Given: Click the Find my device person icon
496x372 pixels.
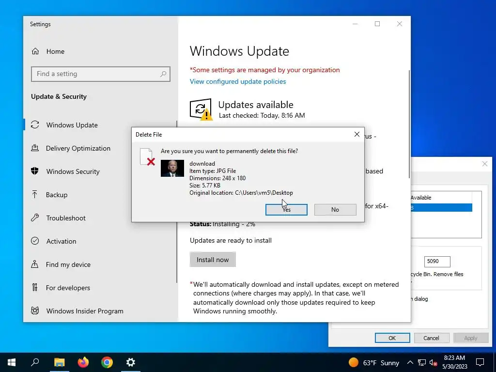Looking at the screenshot, I should click(34, 264).
